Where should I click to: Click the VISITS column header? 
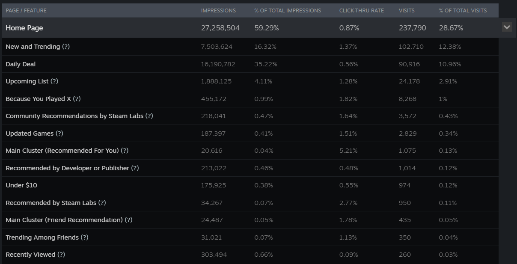point(407,10)
